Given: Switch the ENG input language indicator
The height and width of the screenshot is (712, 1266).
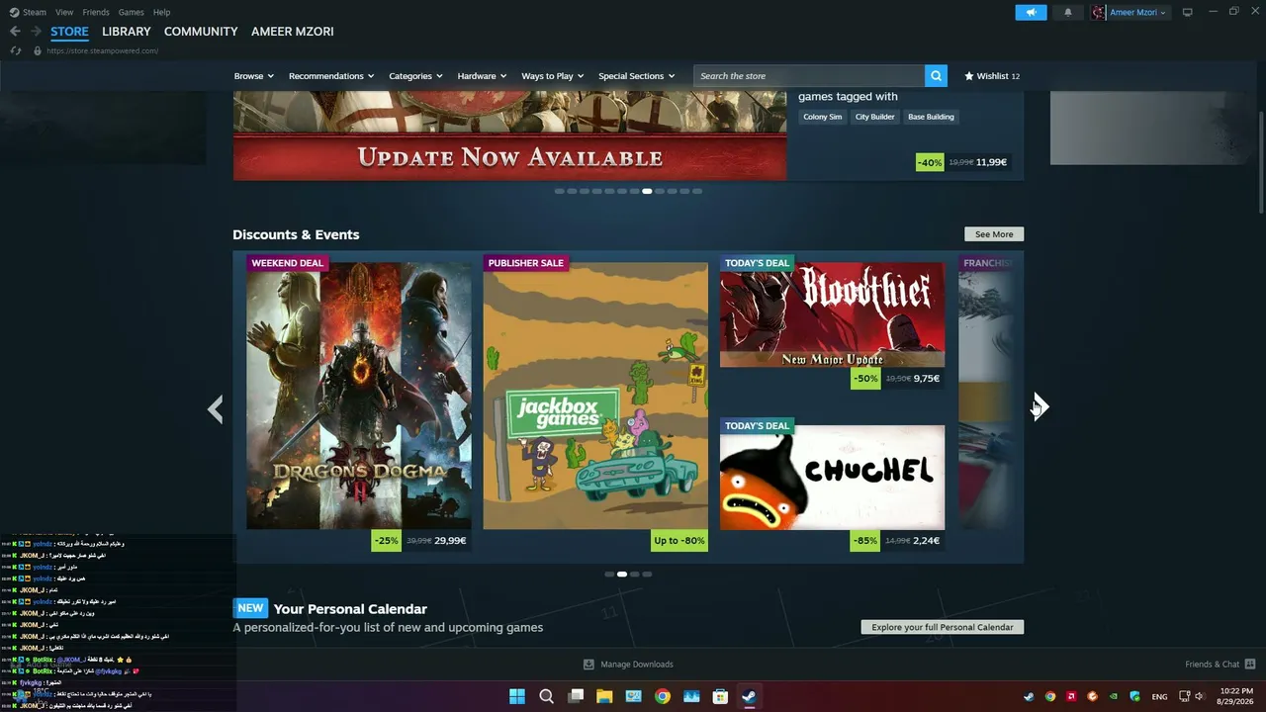Looking at the screenshot, I should click(1159, 697).
